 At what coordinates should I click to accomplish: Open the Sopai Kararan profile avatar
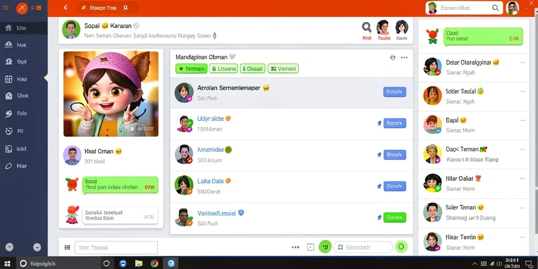pos(71,29)
